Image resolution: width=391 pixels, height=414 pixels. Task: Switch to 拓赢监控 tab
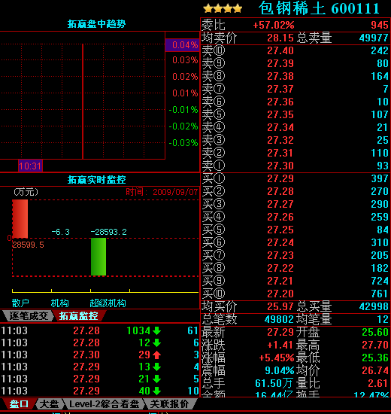(79, 316)
